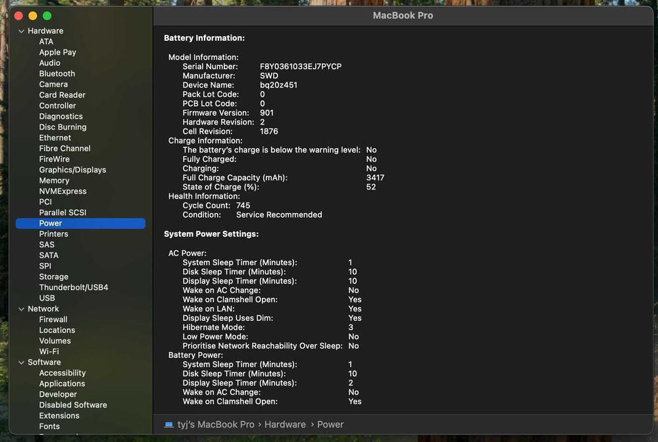Click the MacBook Pro window title
This screenshot has width=658, height=442.
(x=403, y=16)
